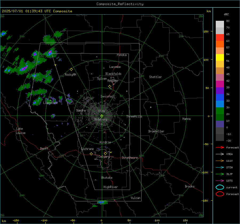This screenshot has height=224, width=240.
Task: Click the Blackfalds label
Action: click(113, 74)
